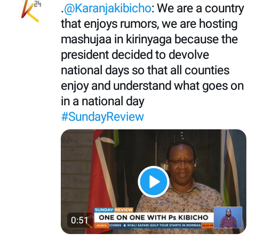Screen dimensions: 256x241
Task: Click the SUNDAY REVIEW show label in video
Action: (114, 210)
